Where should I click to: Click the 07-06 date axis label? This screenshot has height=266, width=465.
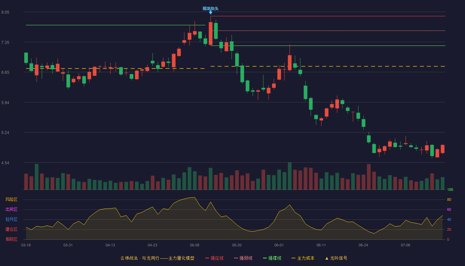[406, 245]
